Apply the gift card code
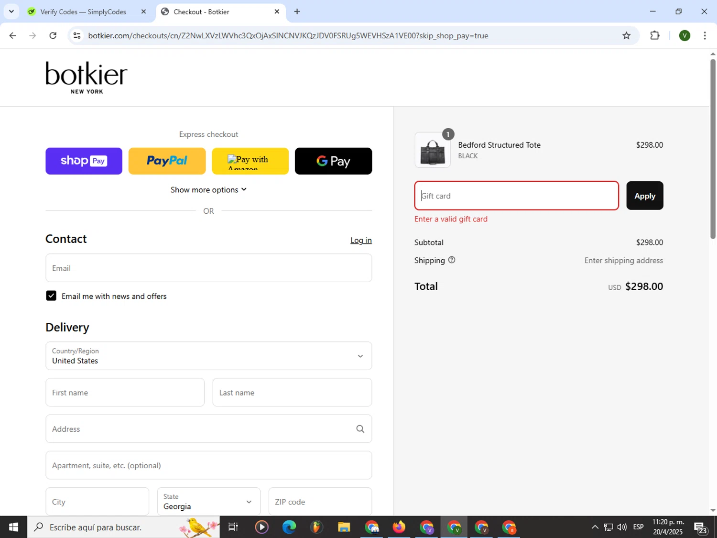 (x=645, y=196)
